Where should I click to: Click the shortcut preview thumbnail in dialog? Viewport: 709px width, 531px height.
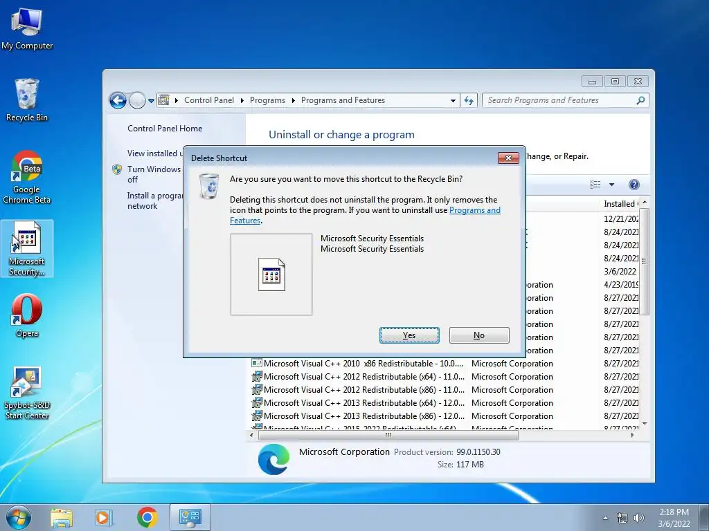click(271, 274)
